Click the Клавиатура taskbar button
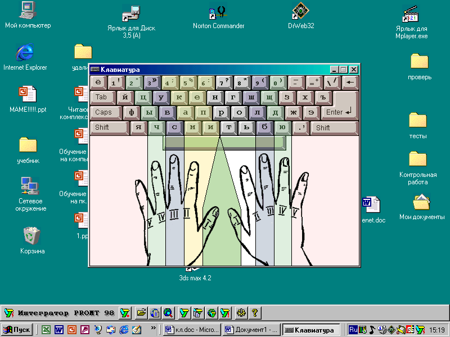Image resolution: width=450 pixels, height=337 pixels. [311, 330]
